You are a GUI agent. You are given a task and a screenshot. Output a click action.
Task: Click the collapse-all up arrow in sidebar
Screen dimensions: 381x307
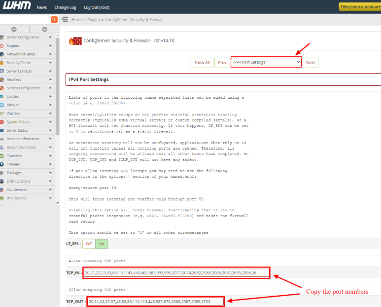(14, 29)
